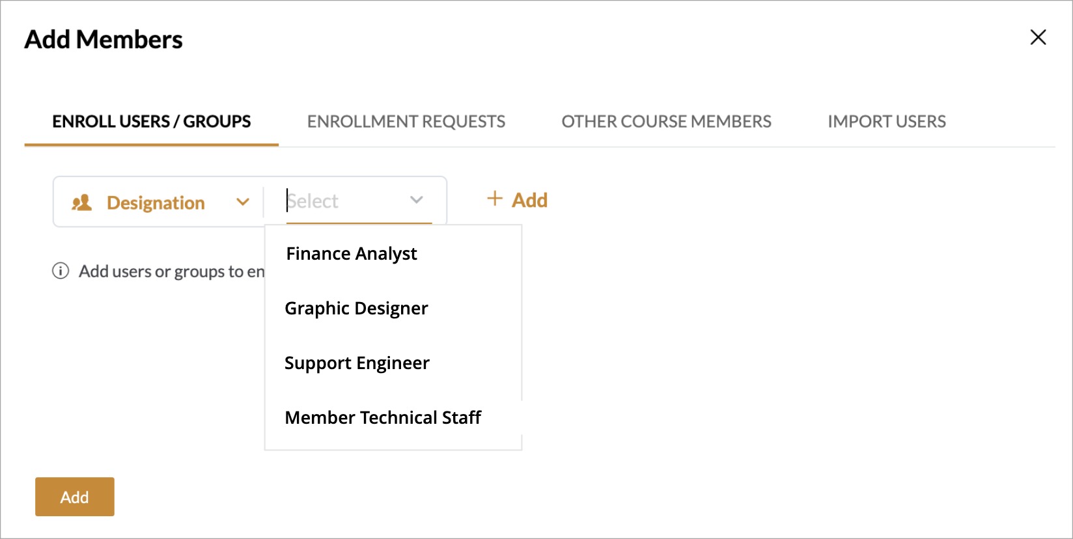Viewport: 1073px width, 539px height.
Task: Focus the Select search input field
Action: [345, 201]
